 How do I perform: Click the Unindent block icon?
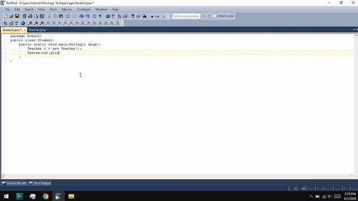pos(87,16)
